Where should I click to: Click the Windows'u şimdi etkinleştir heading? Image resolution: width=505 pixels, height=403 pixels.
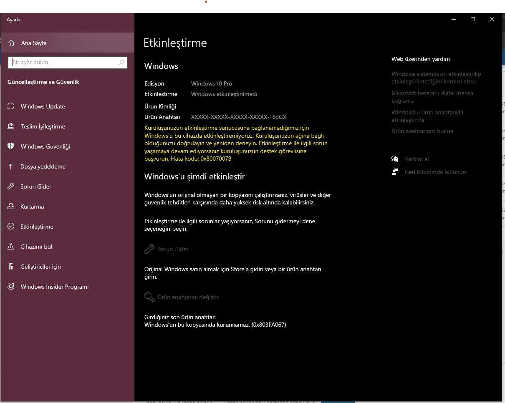(x=194, y=176)
